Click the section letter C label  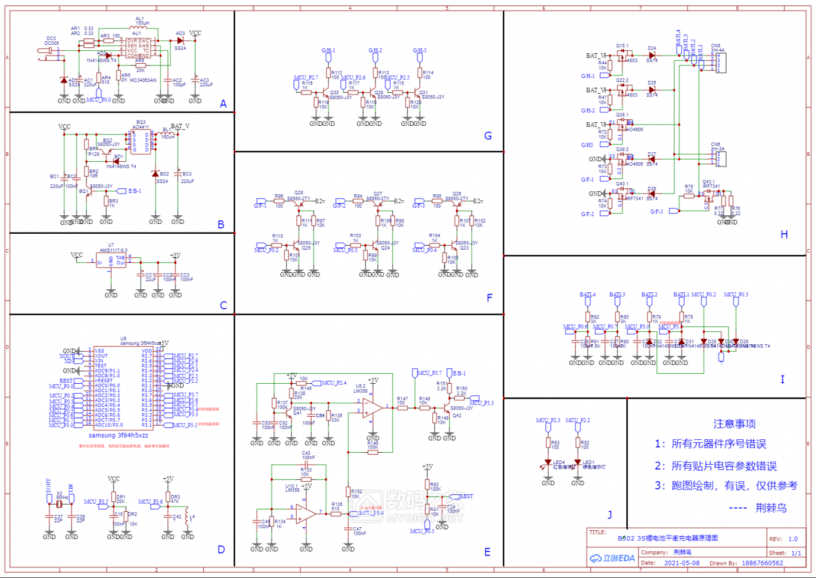(x=223, y=305)
